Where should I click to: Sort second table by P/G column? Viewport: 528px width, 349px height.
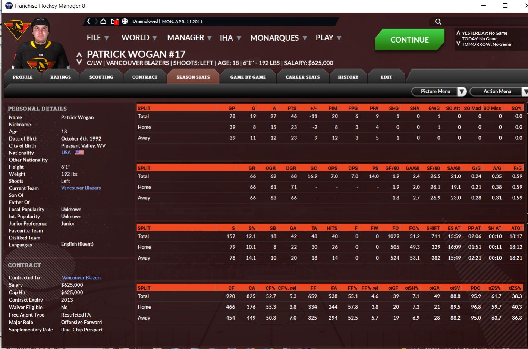click(518, 168)
